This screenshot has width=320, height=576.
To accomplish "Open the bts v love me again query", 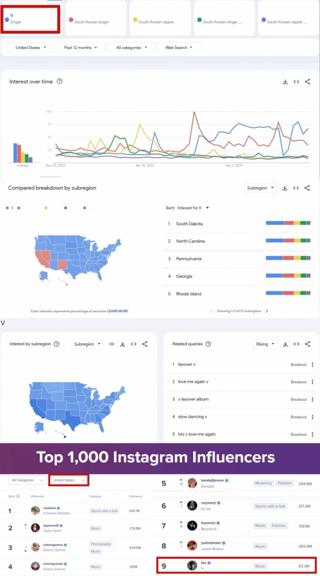I will pyautogui.click(x=197, y=434).
